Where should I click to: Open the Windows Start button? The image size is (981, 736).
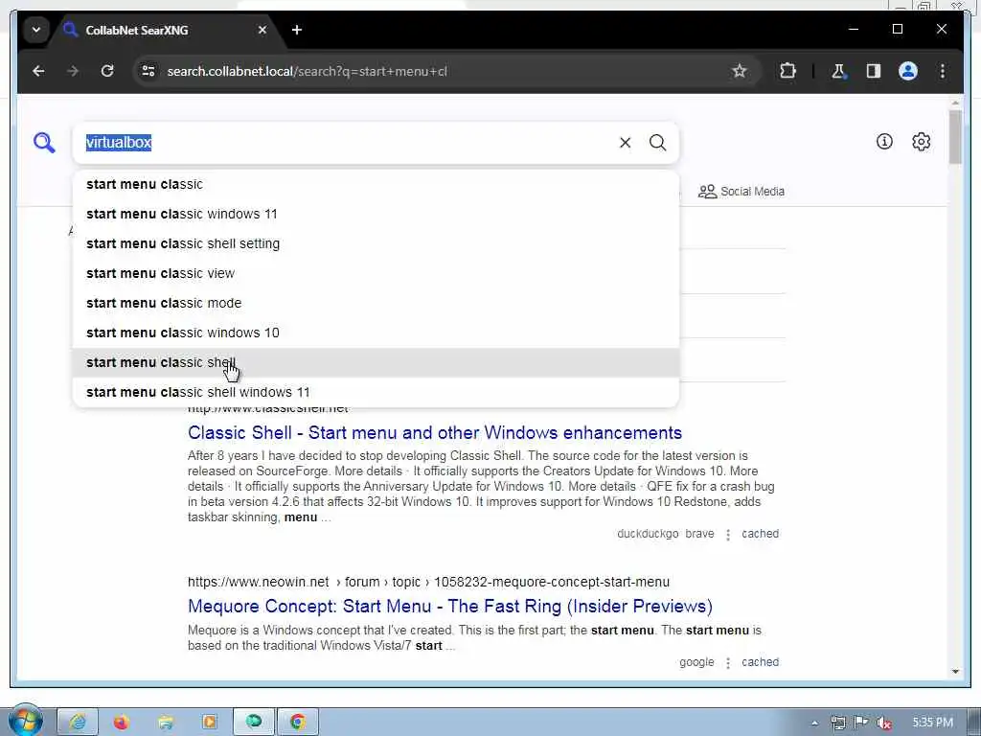(x=25, y=721)
